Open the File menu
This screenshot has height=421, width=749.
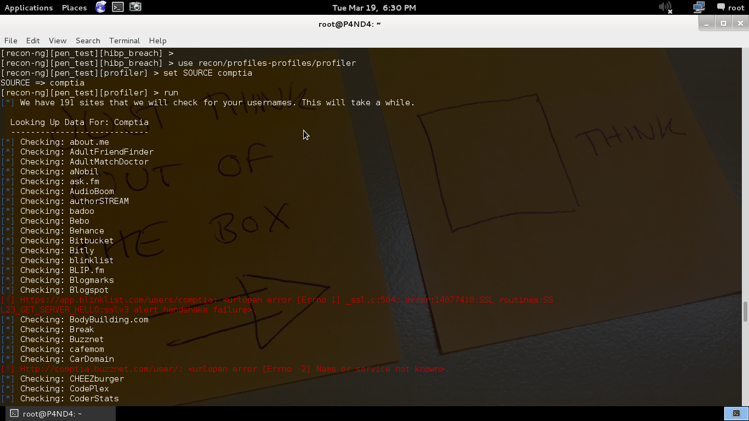(x=10, y=41)
